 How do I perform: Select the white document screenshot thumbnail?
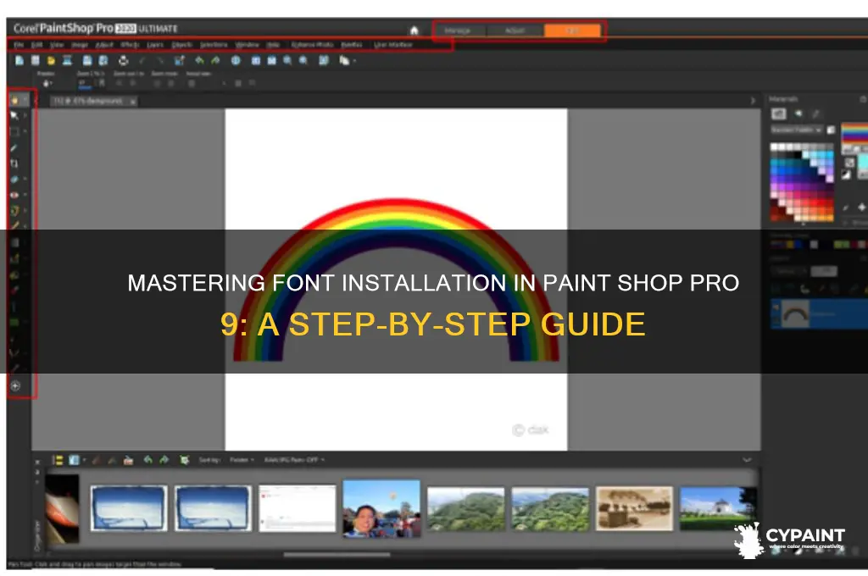click(298, 508)
